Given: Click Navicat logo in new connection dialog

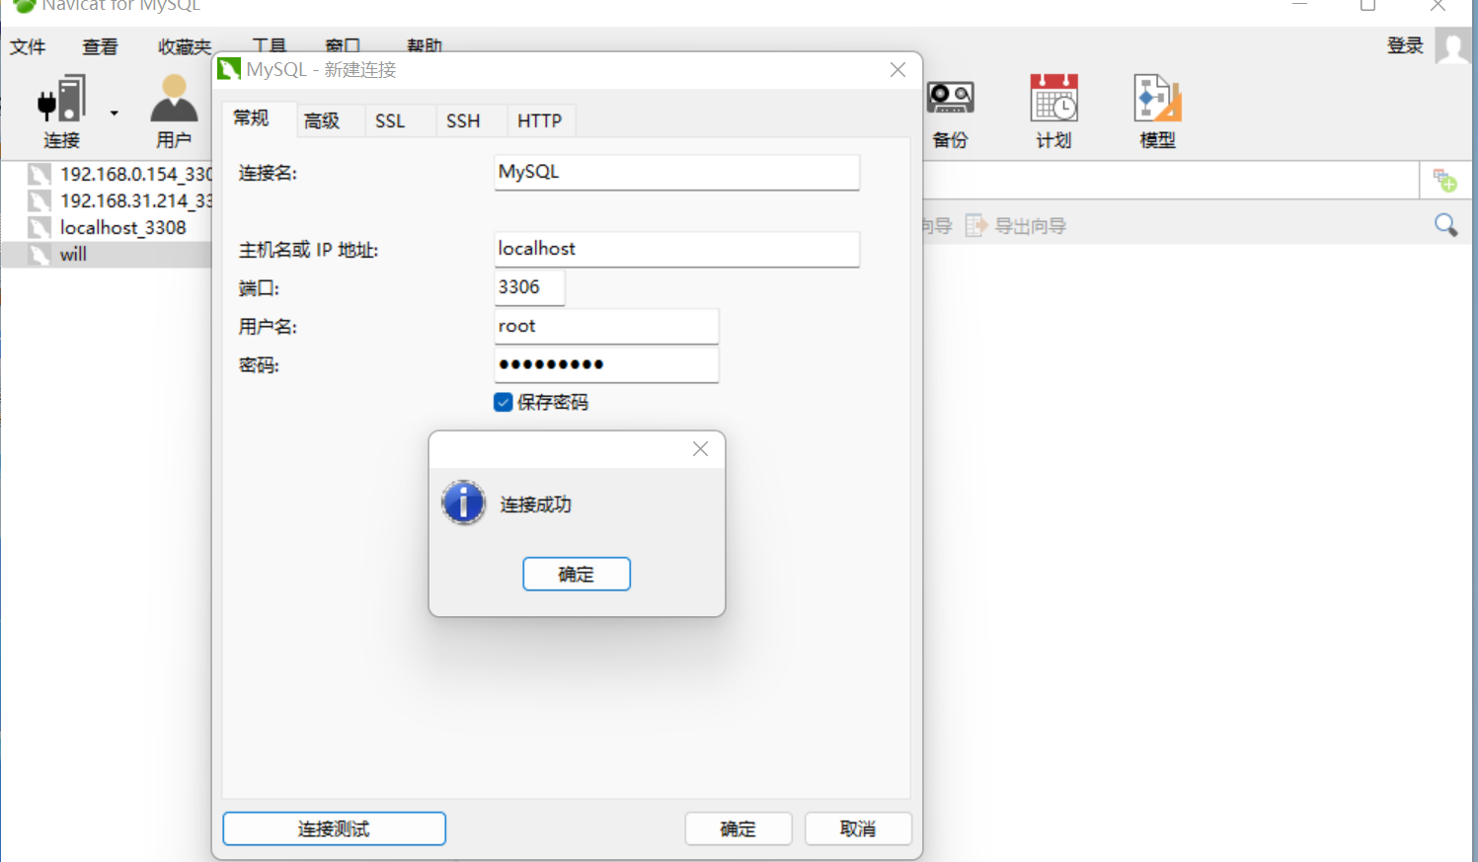Looking at the screenshot, I should tap(229, 69).
